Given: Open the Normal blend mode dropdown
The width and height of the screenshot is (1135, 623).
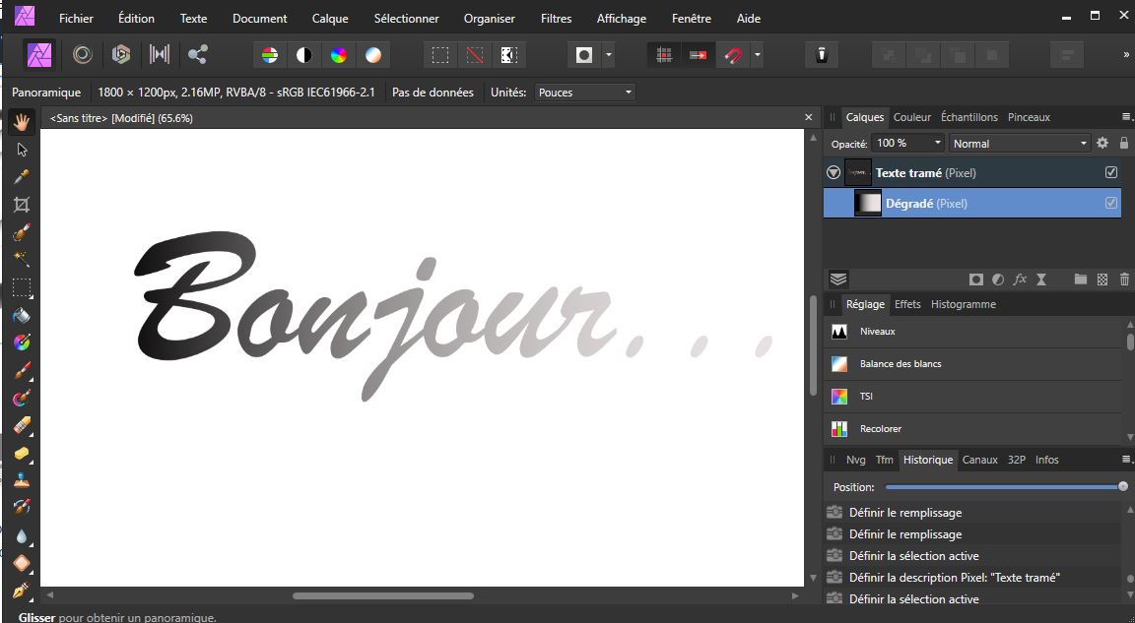Looking at the screenshot, I should pyautogui.click(x=1021, y=143).
